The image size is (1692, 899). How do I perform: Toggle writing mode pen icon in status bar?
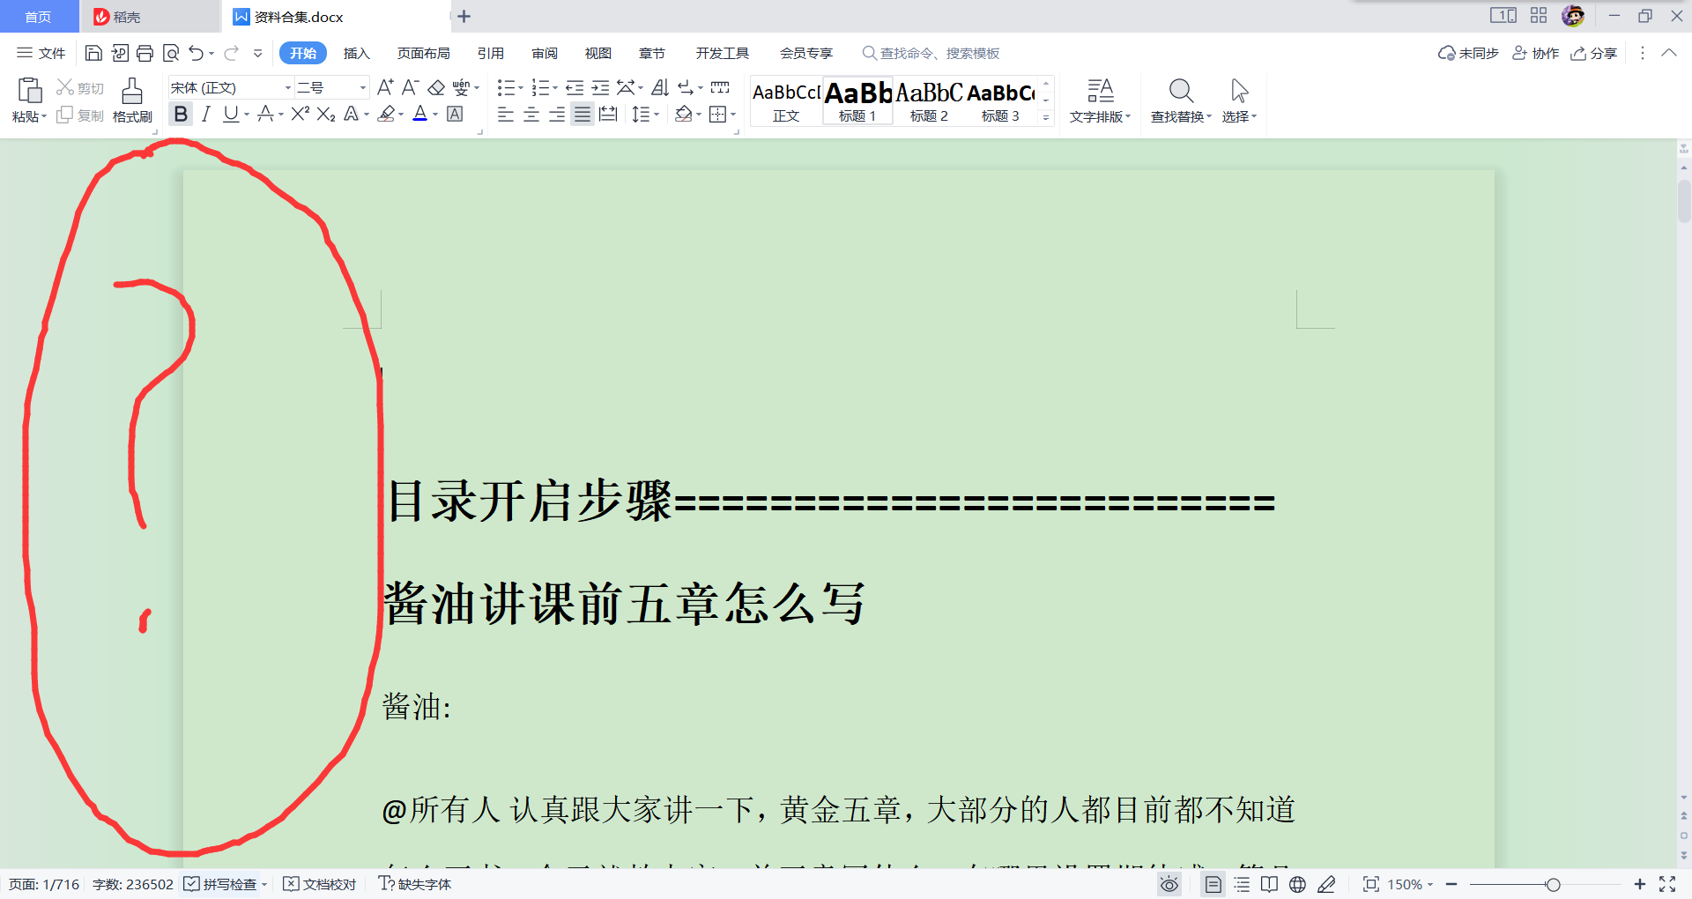pos(1326,884)
